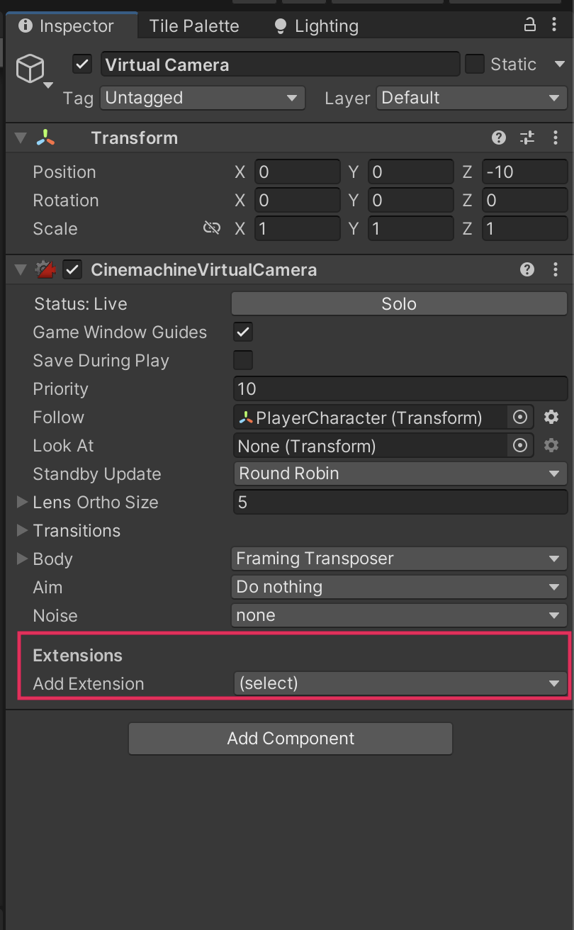
Task: Open the Body dropdown (Framing Transposer)
Action: point(399,559)
